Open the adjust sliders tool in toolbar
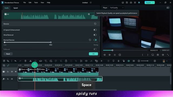Viewport: 173px width, 97px height. click(81, 61)
